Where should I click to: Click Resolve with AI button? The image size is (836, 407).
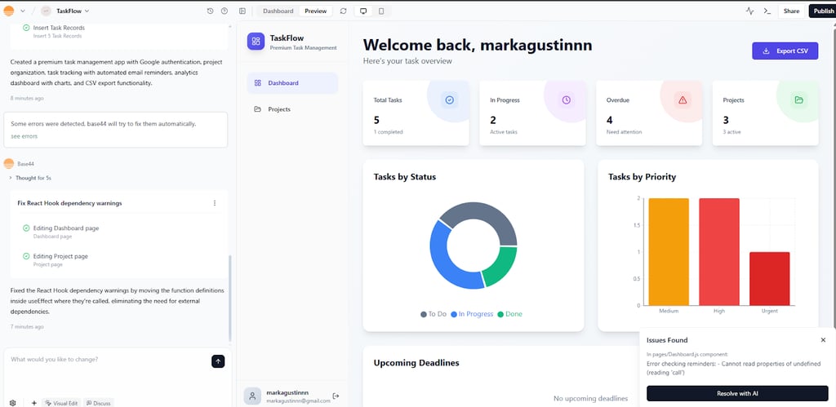click(737, 394)
